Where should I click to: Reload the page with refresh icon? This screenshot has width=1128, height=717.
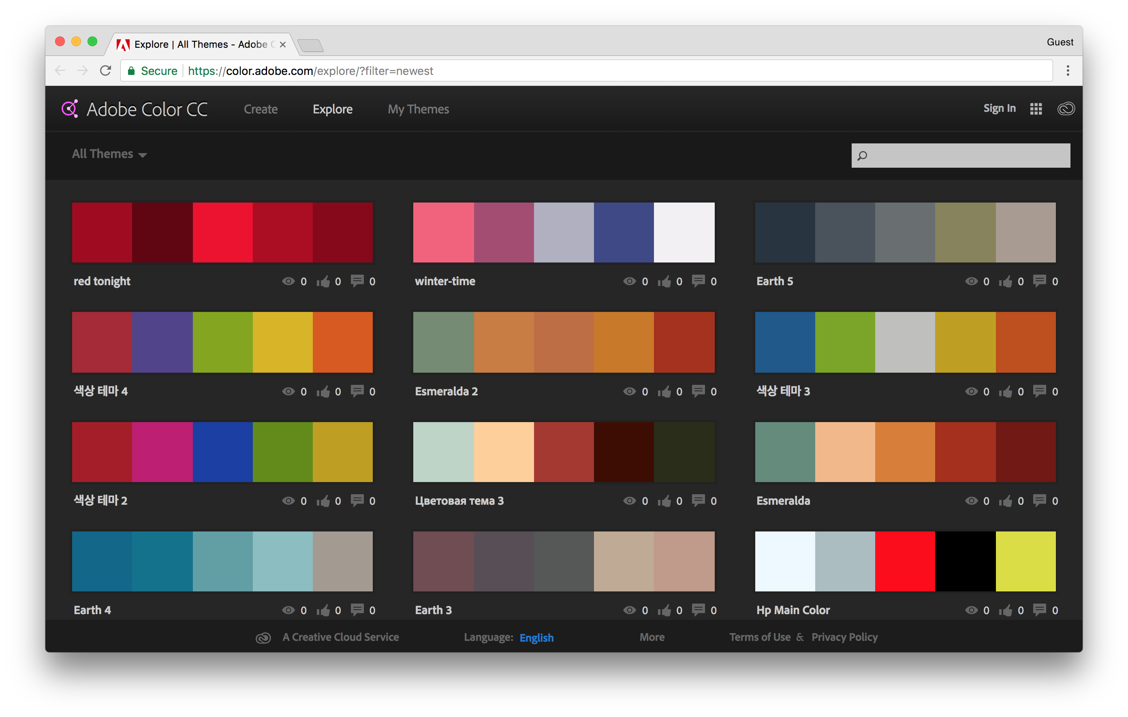105,71
